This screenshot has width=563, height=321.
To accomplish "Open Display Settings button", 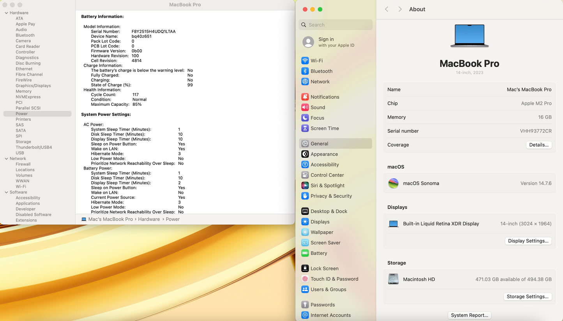I will click(x=528, y=241).
